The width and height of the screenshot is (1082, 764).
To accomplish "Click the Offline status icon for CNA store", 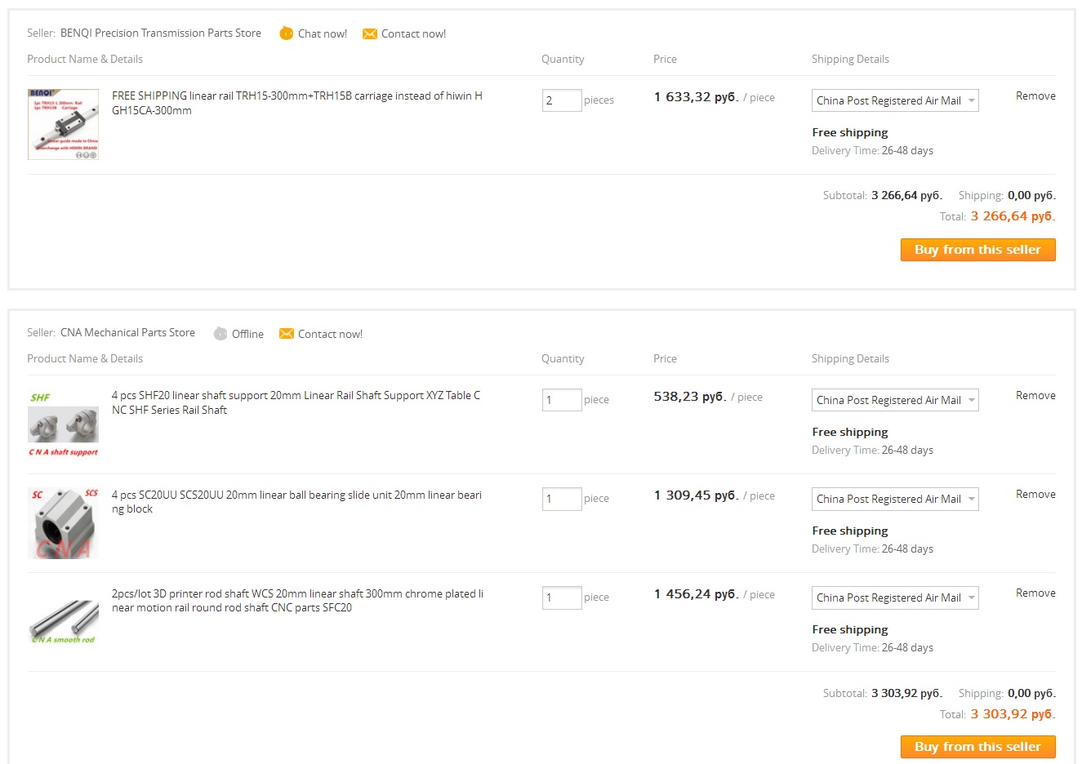I will tap(220, 333).
